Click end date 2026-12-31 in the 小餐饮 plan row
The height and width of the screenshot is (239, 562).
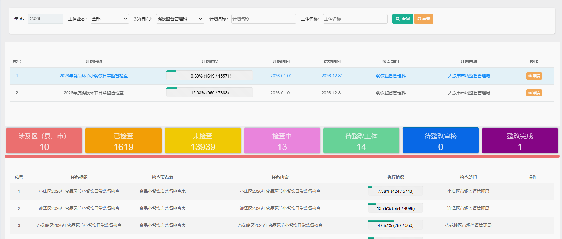332,76
